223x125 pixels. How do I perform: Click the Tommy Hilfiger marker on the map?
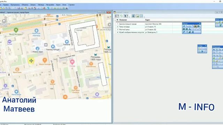click(x=53, y=46)
